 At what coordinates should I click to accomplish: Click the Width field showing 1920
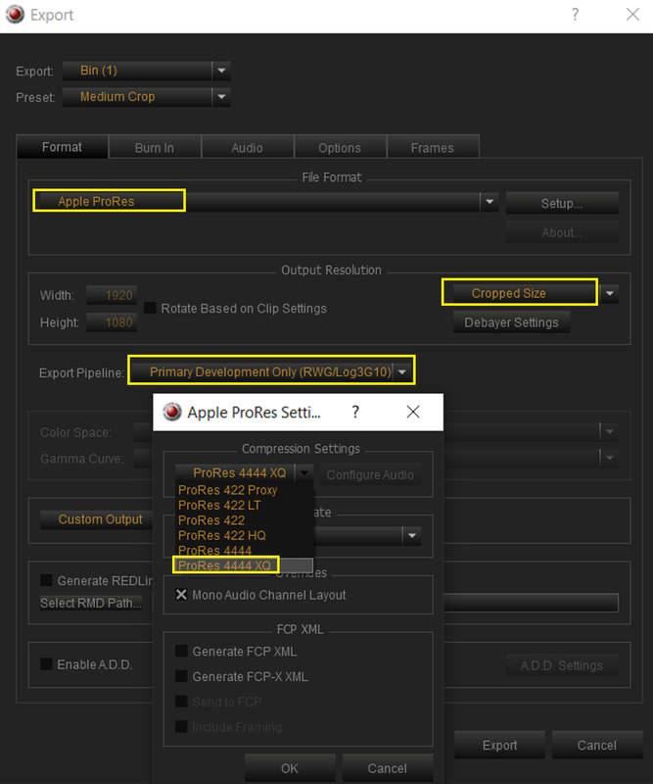[112, 296]
